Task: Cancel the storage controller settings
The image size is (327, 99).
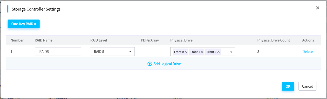Action: coord(307,86)
